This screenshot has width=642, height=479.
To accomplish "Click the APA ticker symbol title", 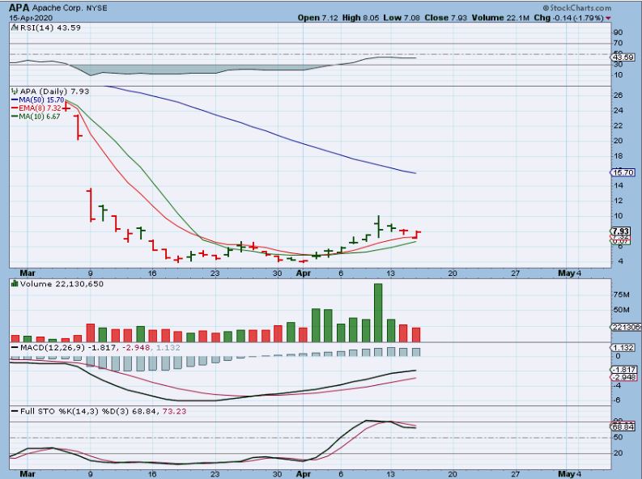I will [19, 8].
